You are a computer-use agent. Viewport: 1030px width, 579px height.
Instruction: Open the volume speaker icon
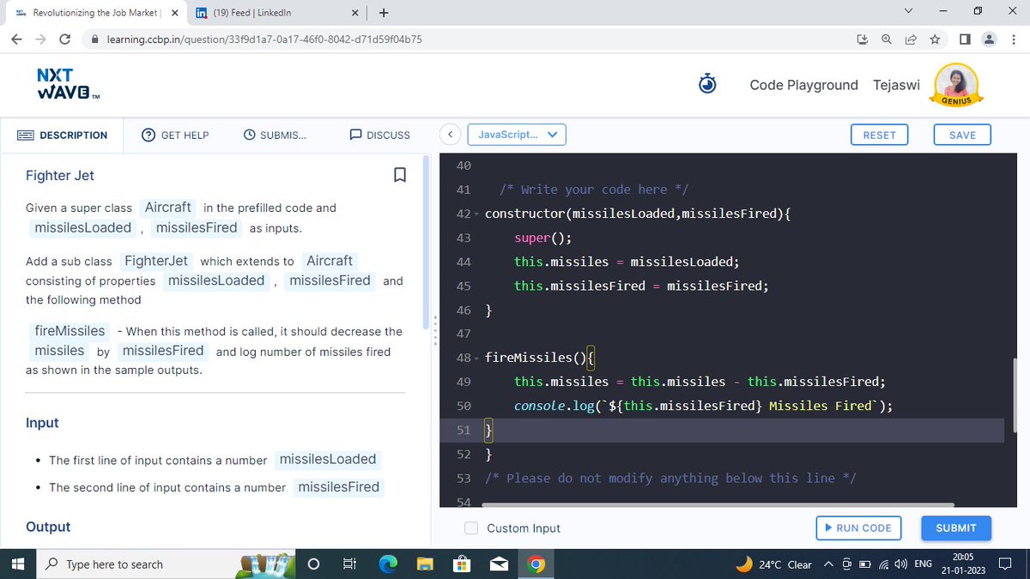(900, 564)
